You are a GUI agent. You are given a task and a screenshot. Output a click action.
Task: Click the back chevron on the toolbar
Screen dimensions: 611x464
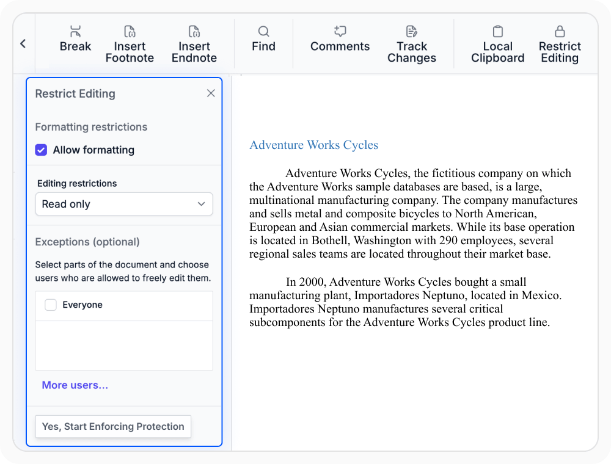coord(23,43)
